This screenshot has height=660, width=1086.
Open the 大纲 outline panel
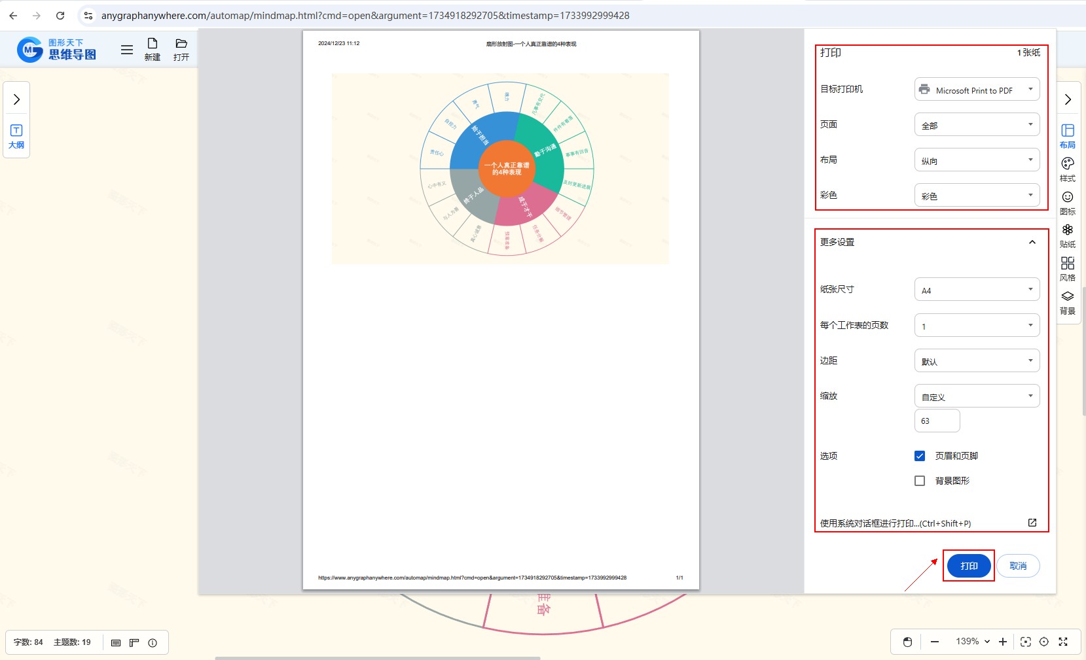pos(16,136)
